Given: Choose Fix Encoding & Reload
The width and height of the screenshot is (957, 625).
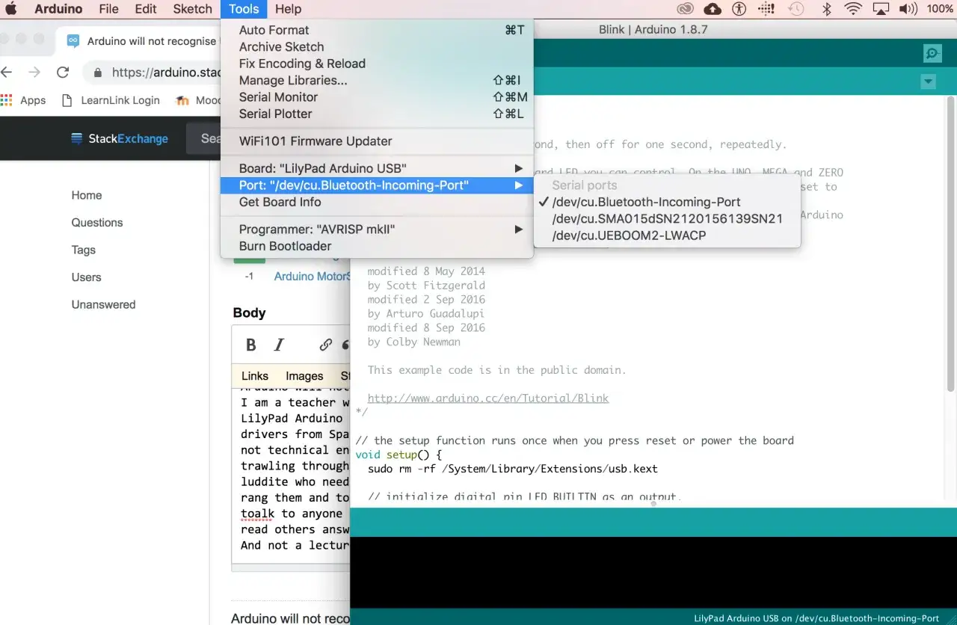Looking at the screenshot, I should (377, 64).
